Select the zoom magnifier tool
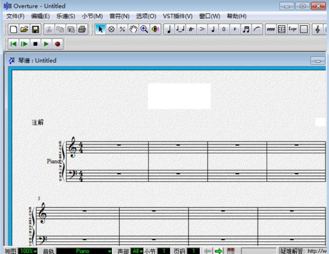The width and height of the screenshot is (329, 254). pyautogui.click(x=144, y=29)
